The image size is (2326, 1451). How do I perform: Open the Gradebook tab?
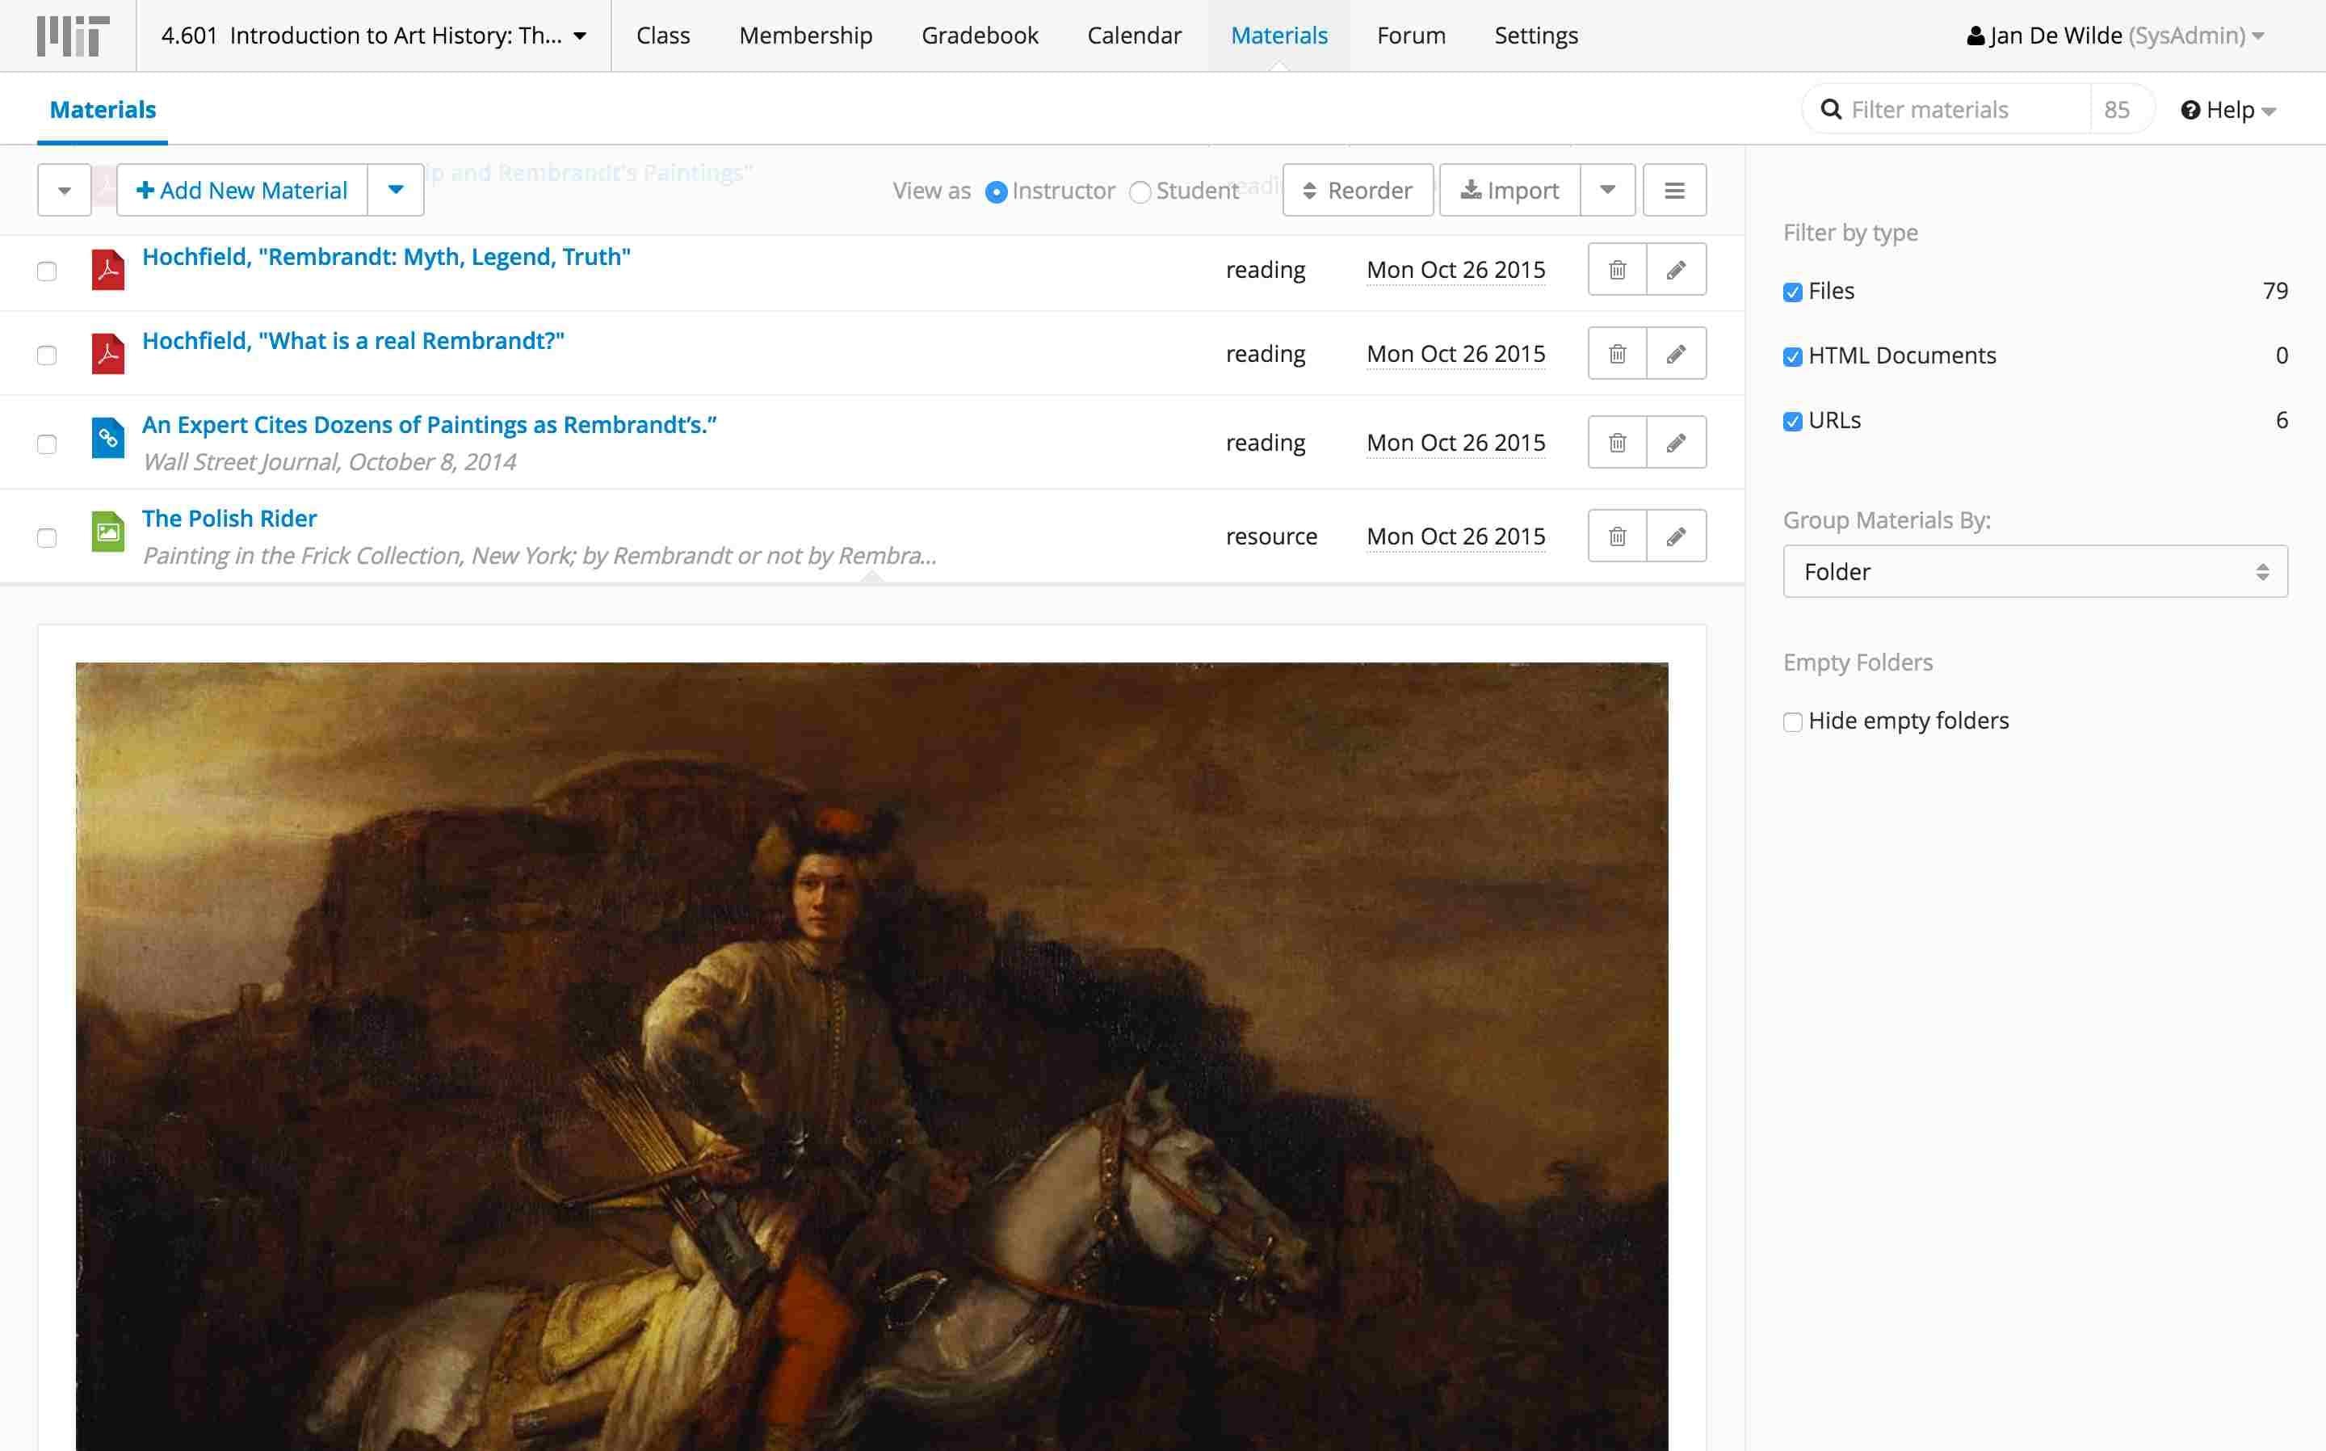click(980, 36)
